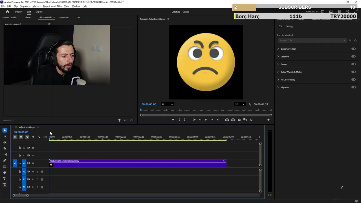Click the Extract button in Program monitor
The image size is (361, 203).
tap(233, 120)
